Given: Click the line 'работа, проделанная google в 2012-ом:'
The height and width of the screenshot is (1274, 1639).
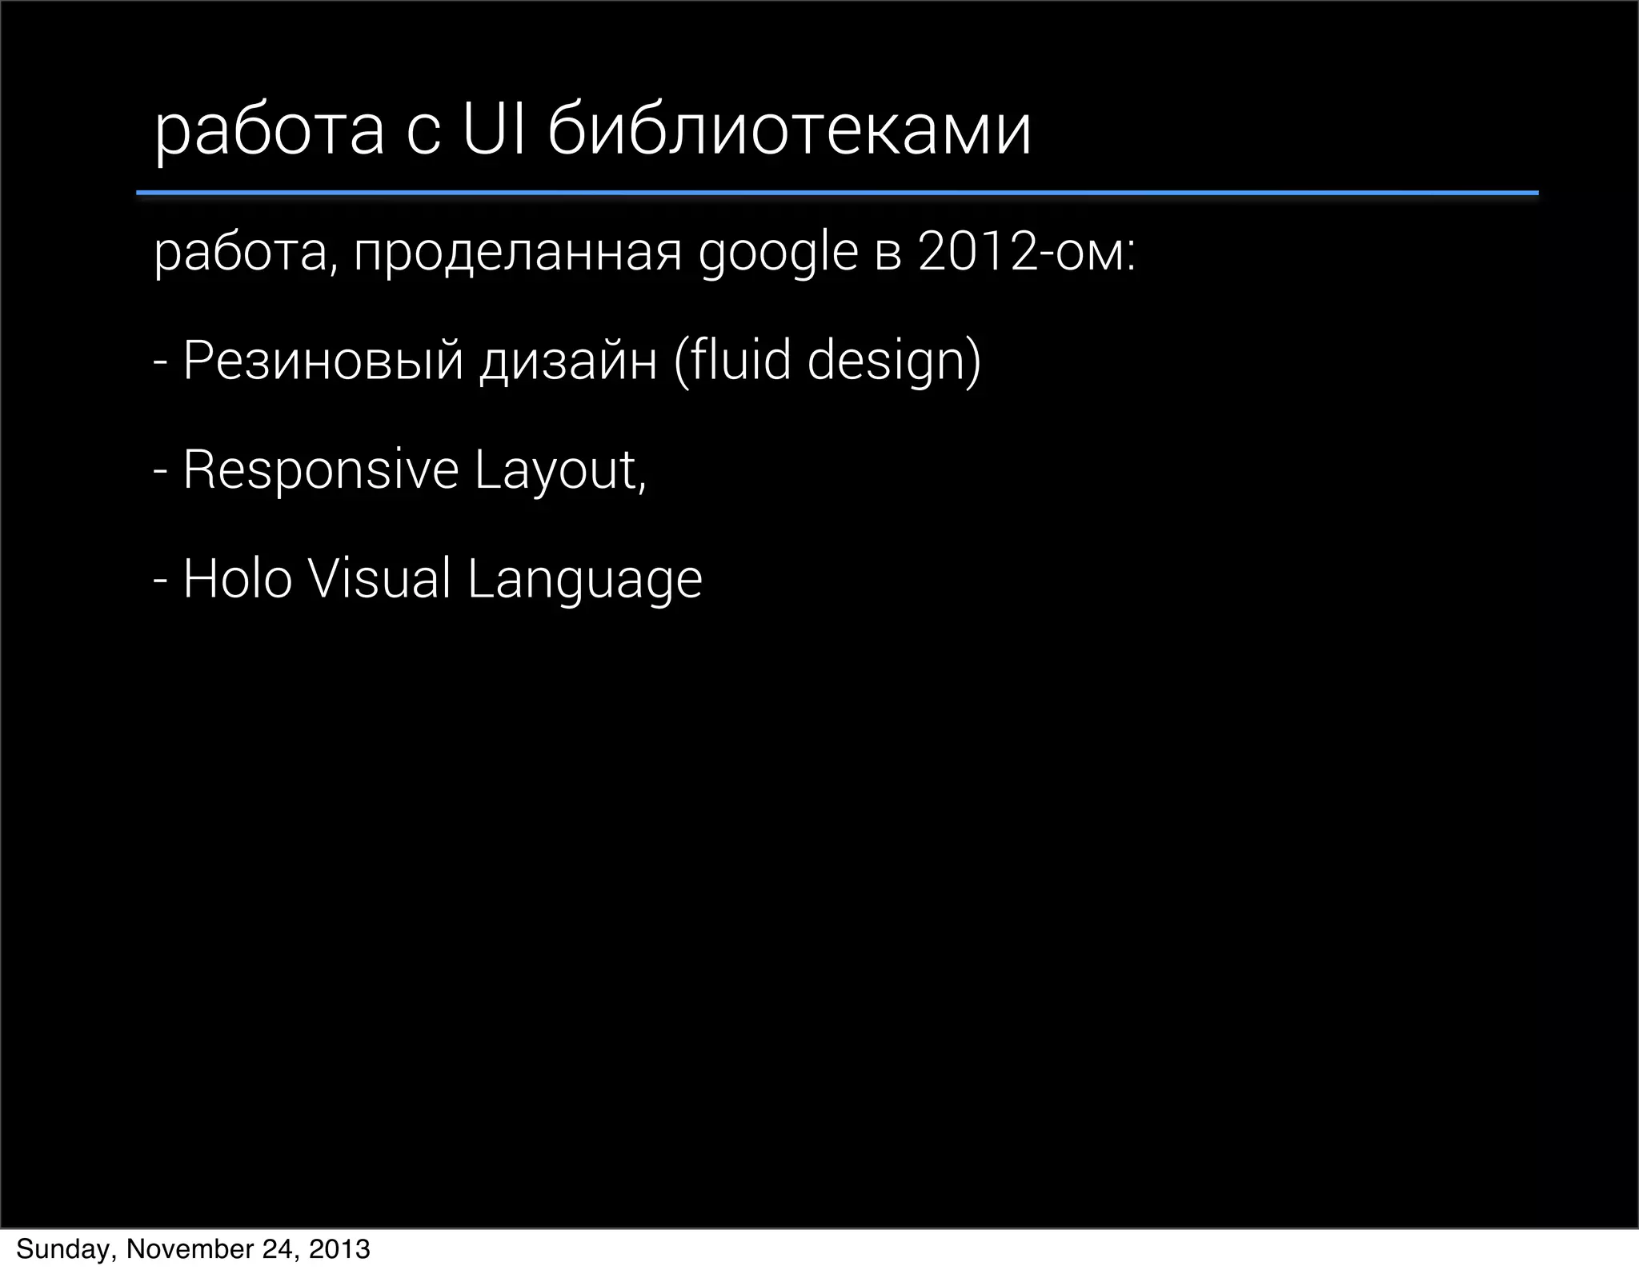Looking at the screenshot, I should [x=645, y=254].
